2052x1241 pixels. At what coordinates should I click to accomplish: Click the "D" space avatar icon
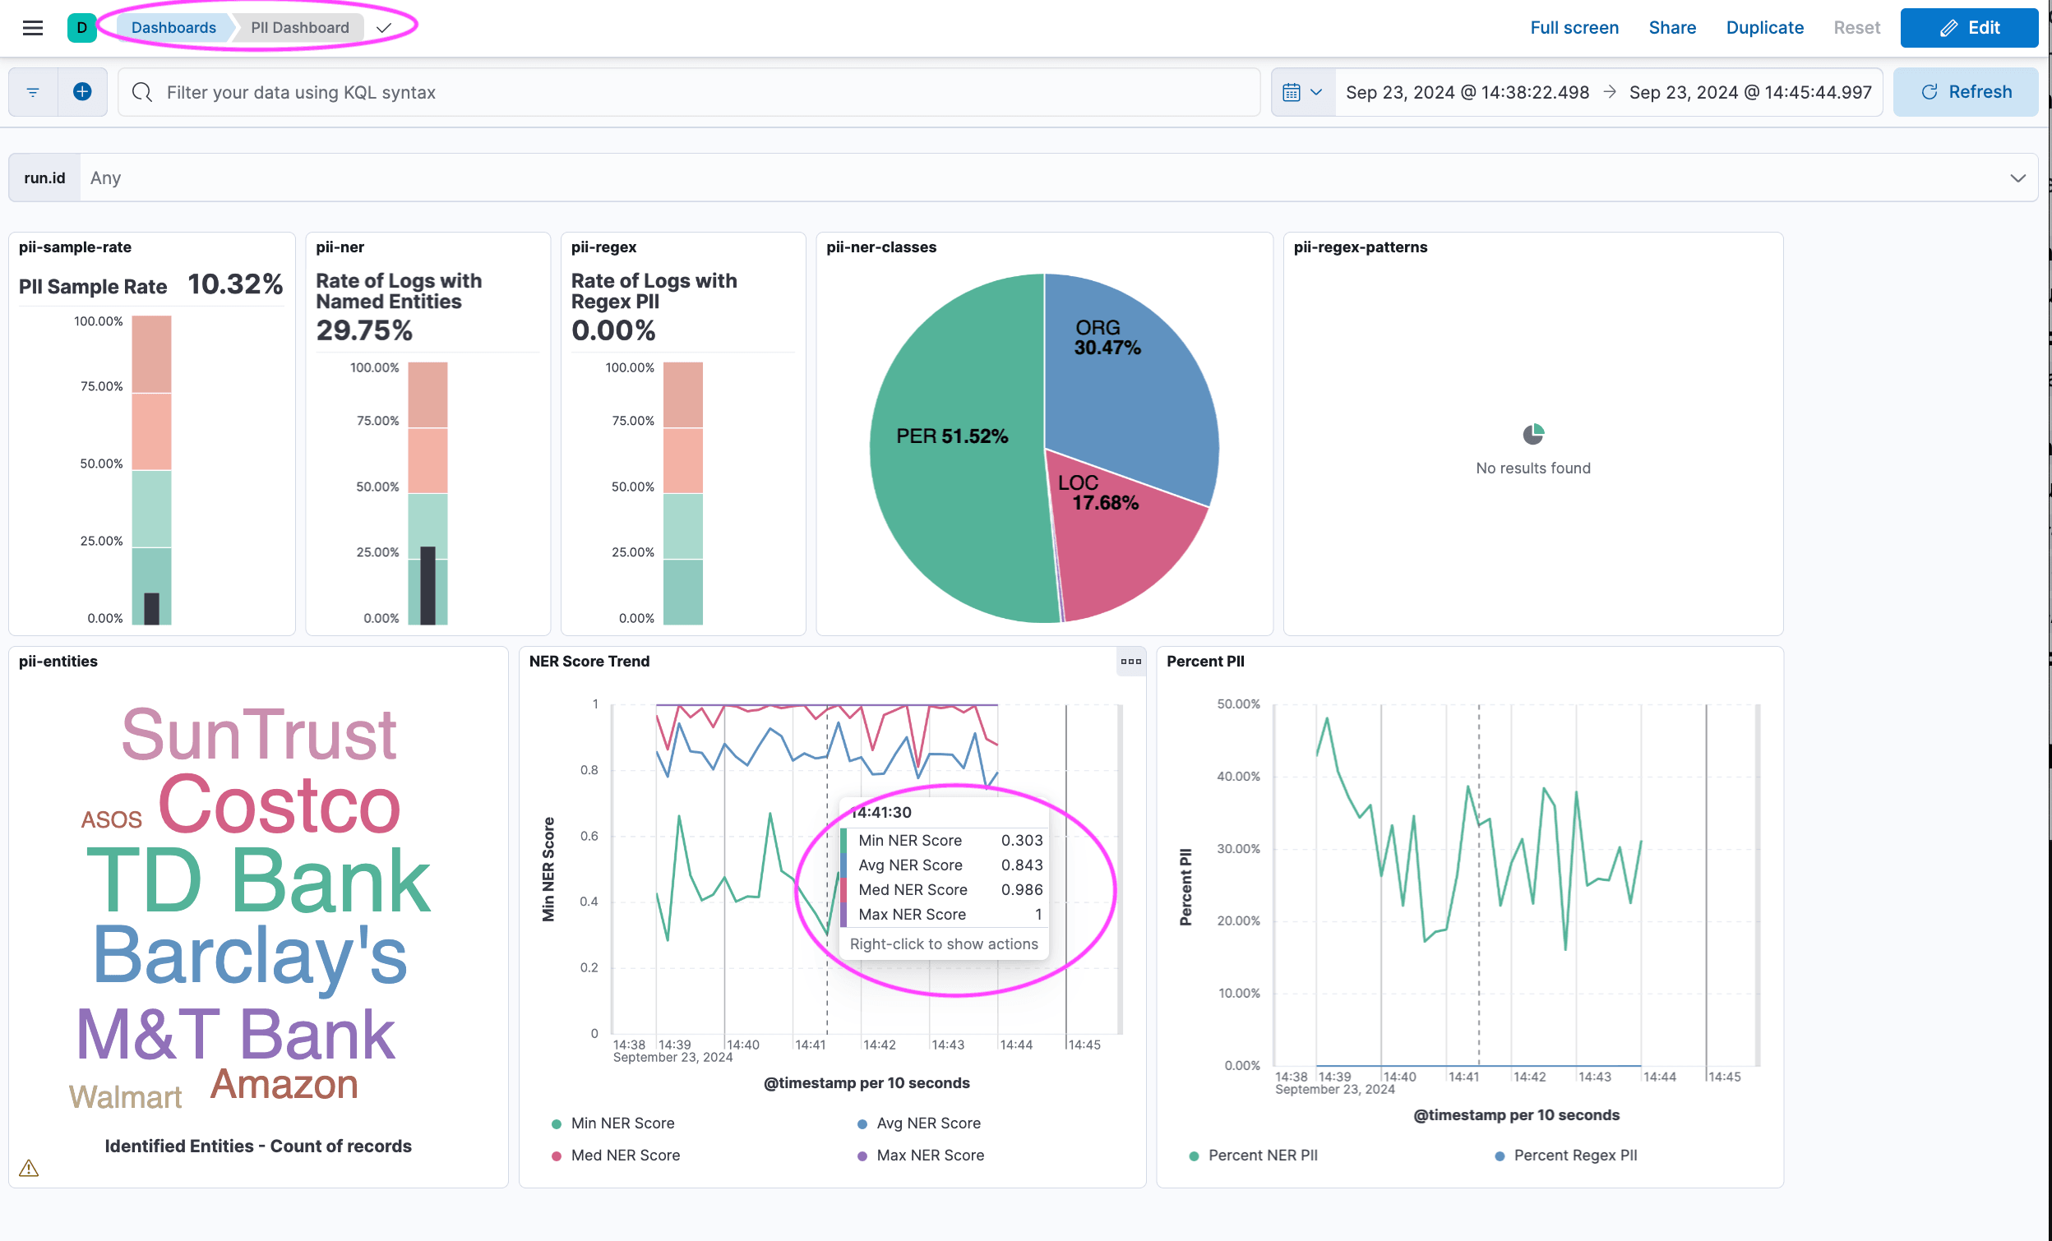point(81,27)
